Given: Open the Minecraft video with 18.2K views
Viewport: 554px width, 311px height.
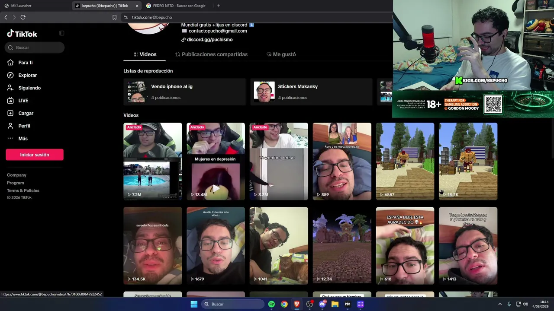Looking at the screenshot, I should 468,161.
